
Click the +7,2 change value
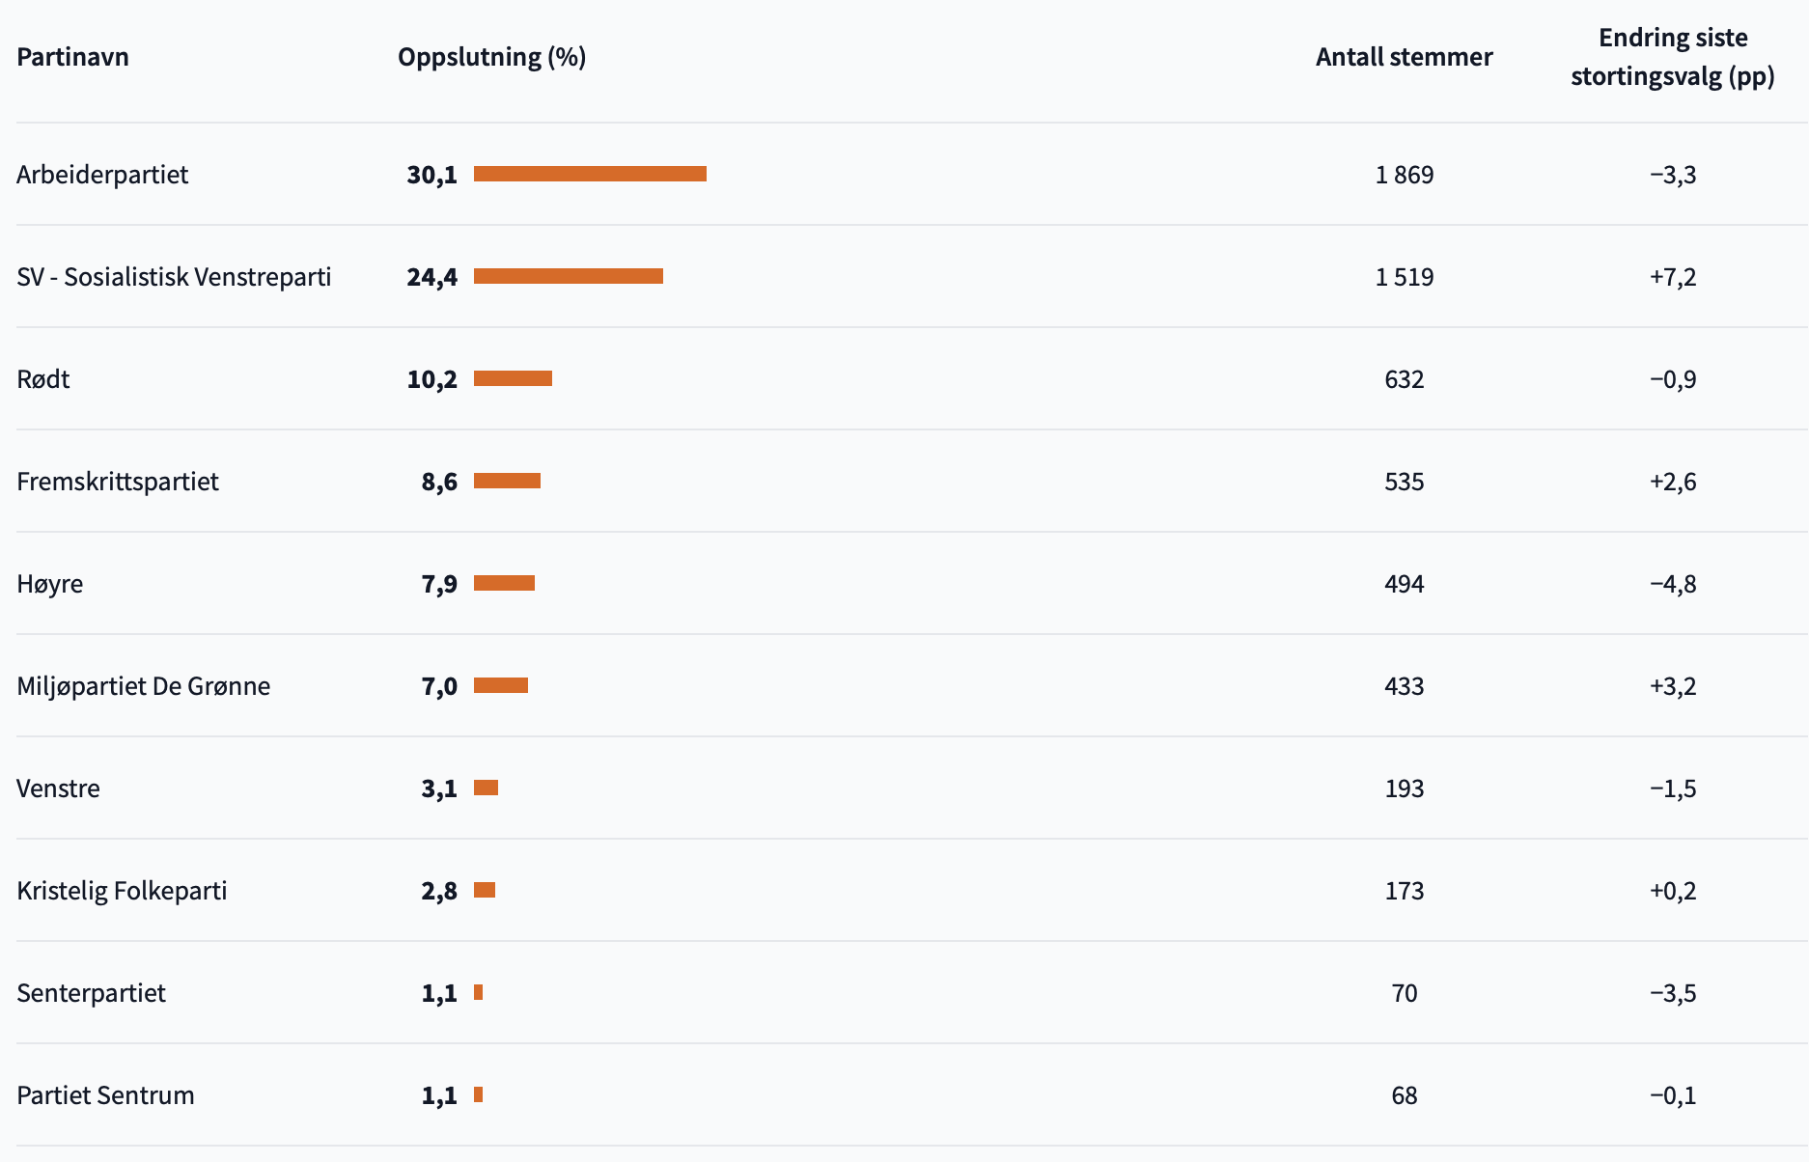click(1673, 277)
